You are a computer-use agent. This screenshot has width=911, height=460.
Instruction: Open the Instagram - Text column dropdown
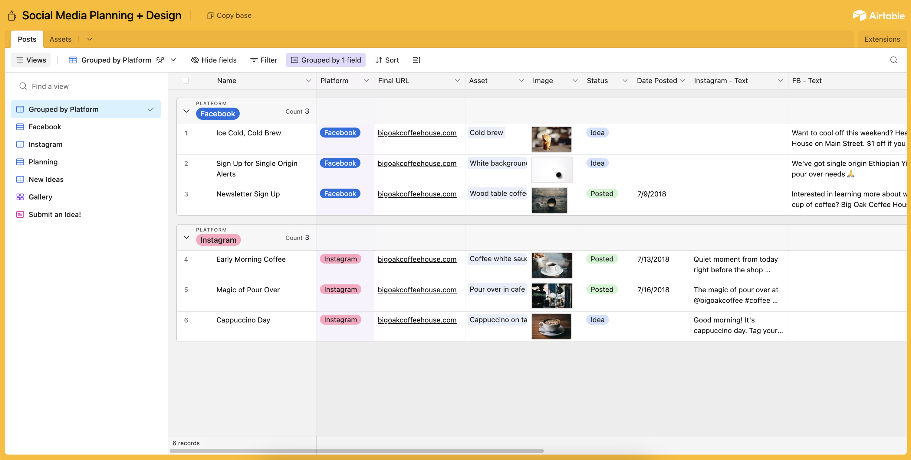(780, 80)
